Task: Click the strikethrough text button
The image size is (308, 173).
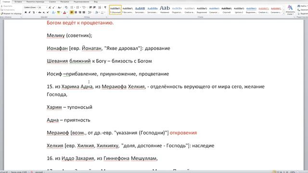Action: click(39, 12)
